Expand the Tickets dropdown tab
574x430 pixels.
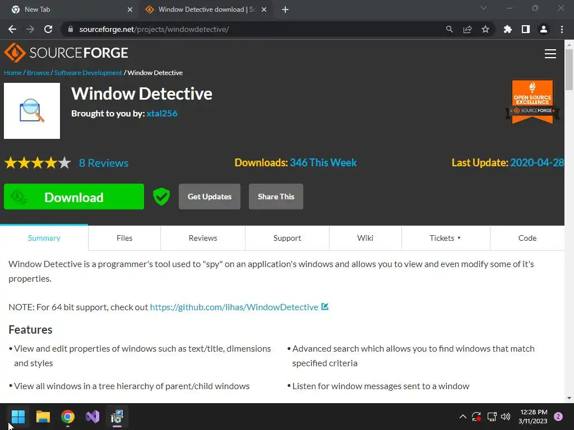pyautogui.click(x=446, y=238)
